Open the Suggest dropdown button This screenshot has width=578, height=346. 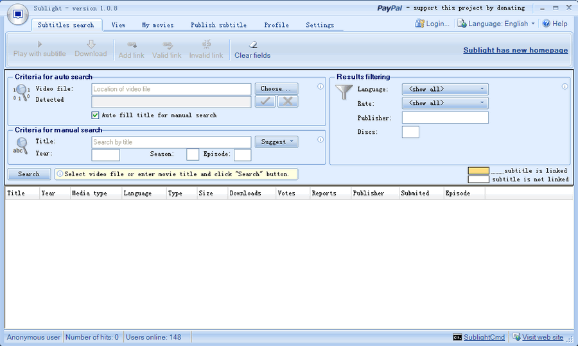tap(276, 142)
